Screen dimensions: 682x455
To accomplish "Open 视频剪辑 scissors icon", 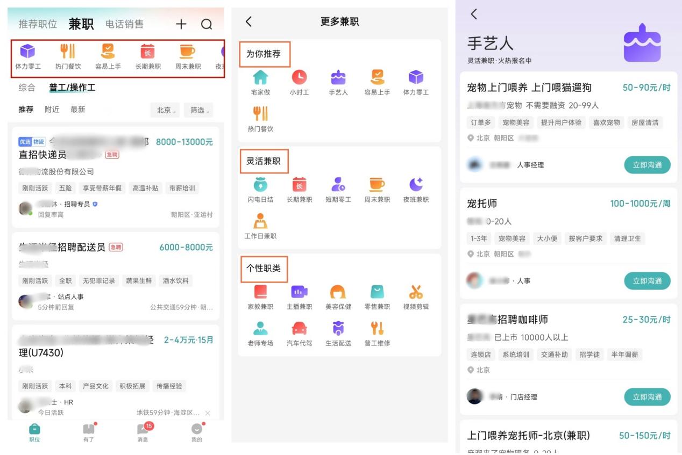I will click(416, 292).
